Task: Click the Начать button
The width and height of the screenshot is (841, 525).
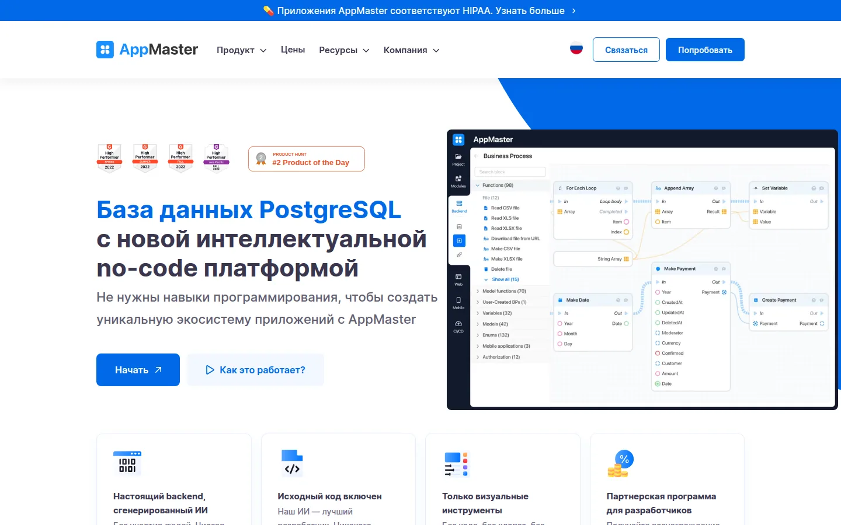Action: point(138,370)
